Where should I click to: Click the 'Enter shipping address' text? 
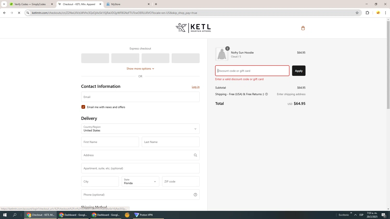[x=291, y=94]
